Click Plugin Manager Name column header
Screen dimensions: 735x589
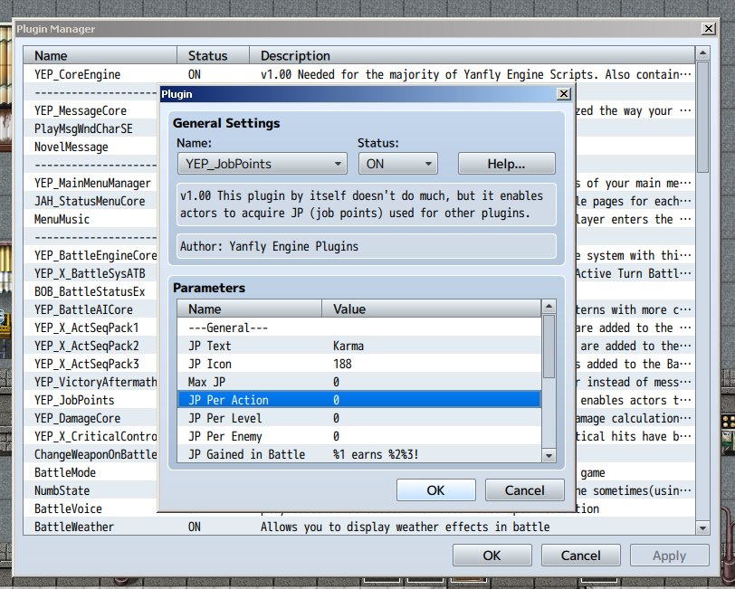tap(100, 55)
